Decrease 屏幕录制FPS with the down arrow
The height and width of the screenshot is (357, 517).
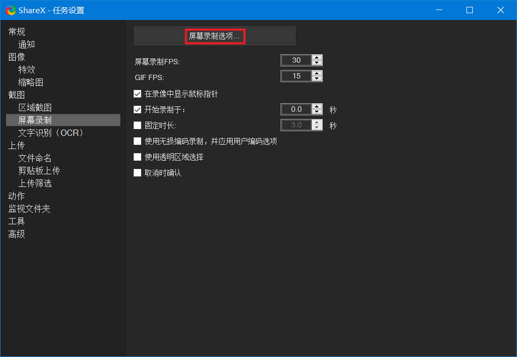coord(316,64)
